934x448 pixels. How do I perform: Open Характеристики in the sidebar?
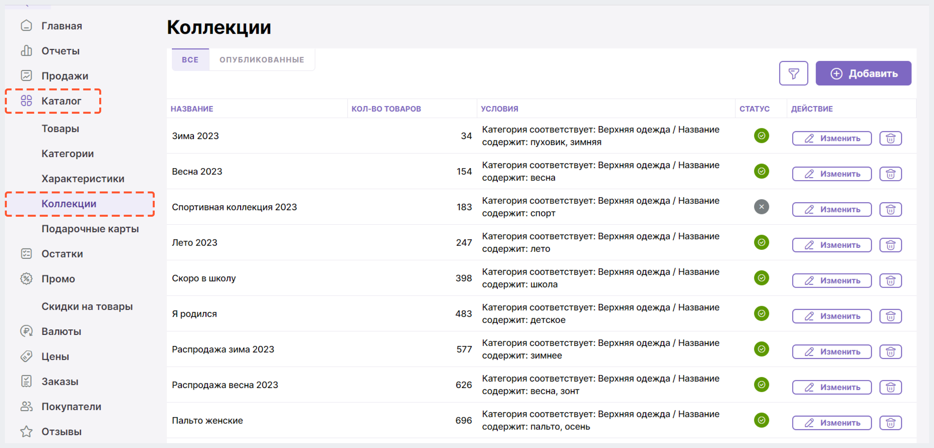(x=83, y=178)
